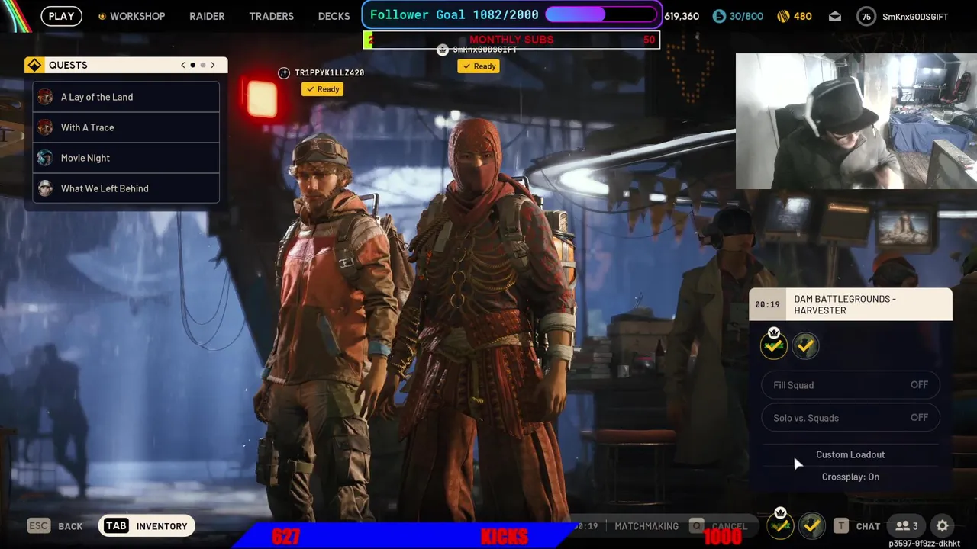Click the crowned leader ready icon in bottom bar
The width and height of the screenshot is (977, 549).
(780, 525)
